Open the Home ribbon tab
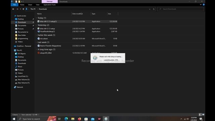The image size is (215, 121). coord(22,5)
